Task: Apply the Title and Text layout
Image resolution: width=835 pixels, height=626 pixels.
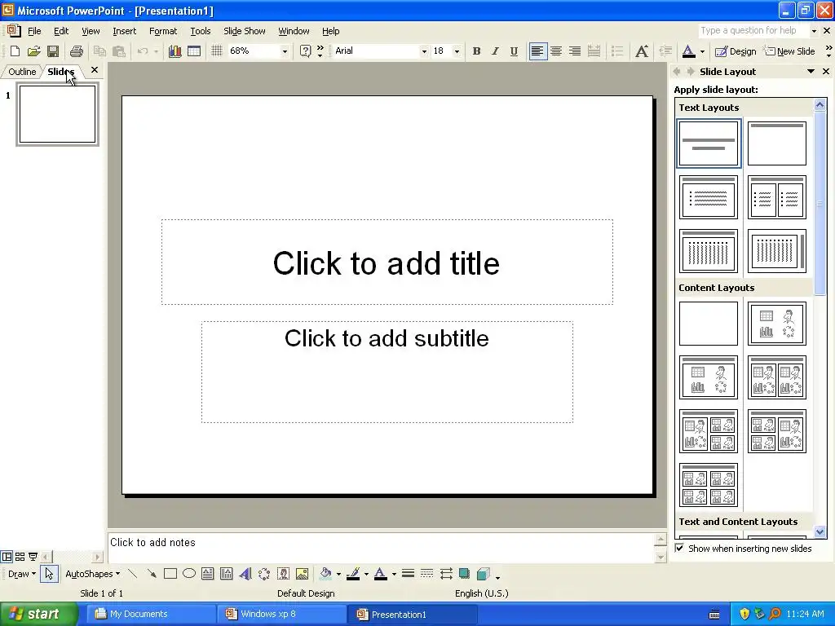Action: pos(709,197)
